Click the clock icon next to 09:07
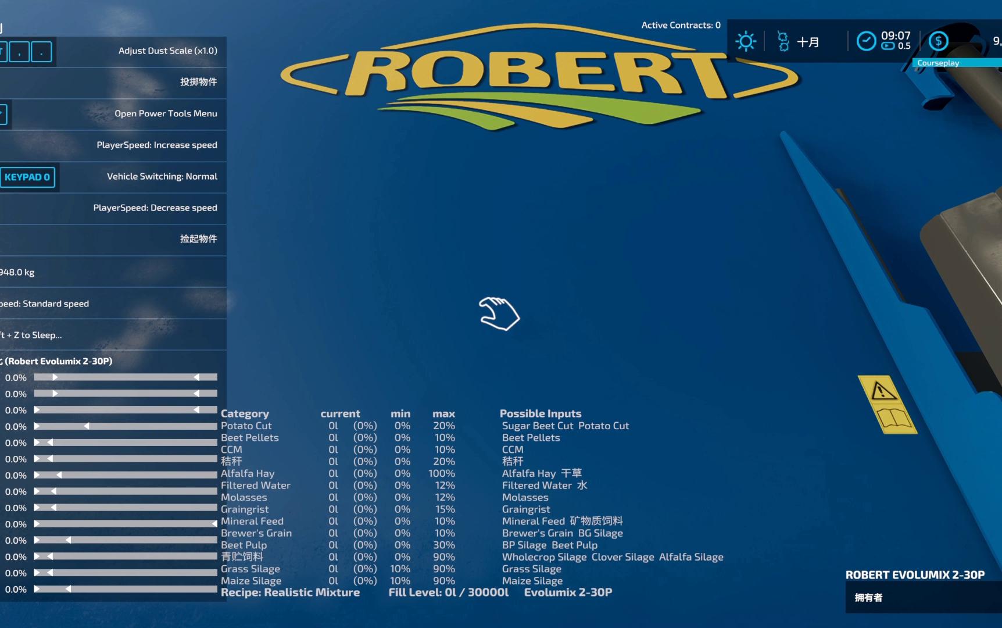This screenshot has width=1002, height=628. (x=866, y=41)
